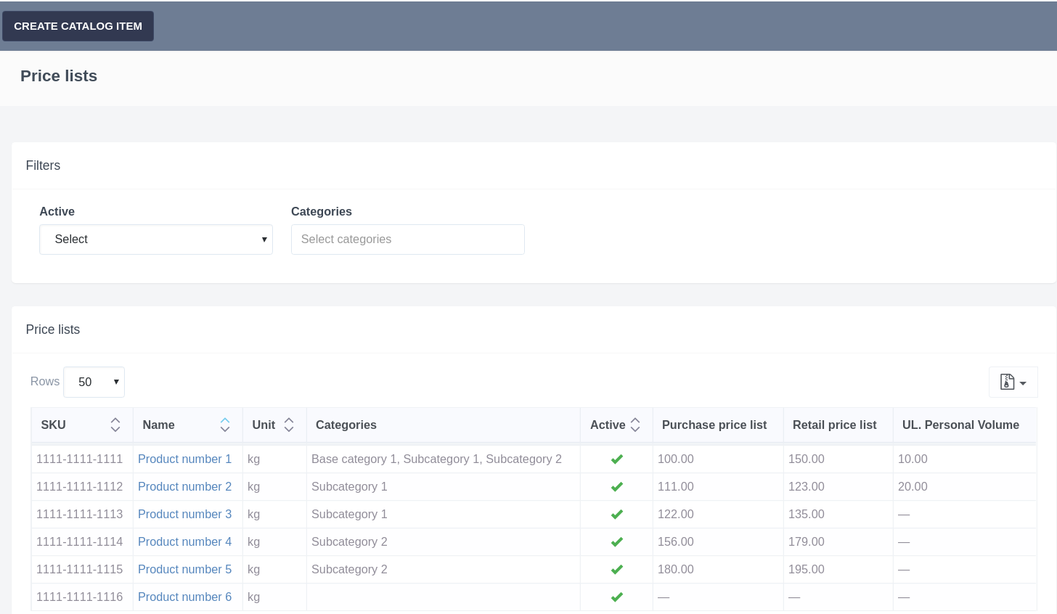Open the Rows per page dropdown

coord(94,382)
